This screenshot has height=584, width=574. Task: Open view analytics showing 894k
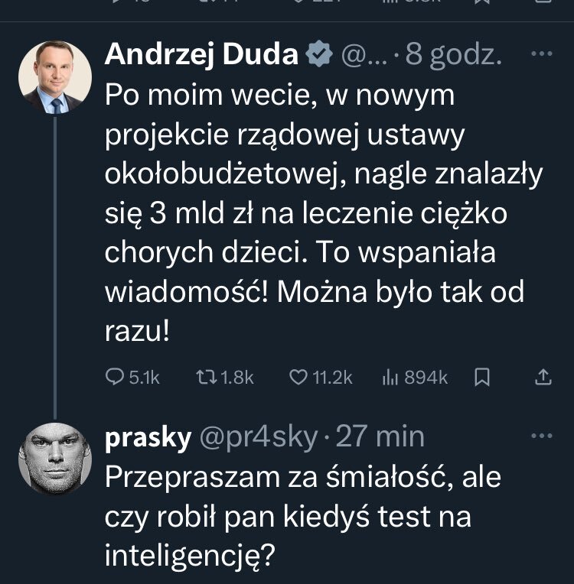(390, 377)
